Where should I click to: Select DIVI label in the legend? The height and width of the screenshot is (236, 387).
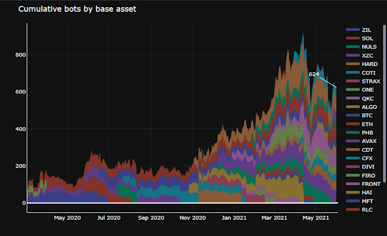point(368,167)
